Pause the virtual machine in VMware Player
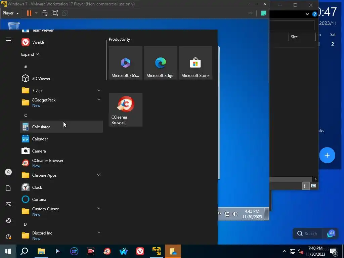Viewport: 344px width, 258px height. pos(29,13)
